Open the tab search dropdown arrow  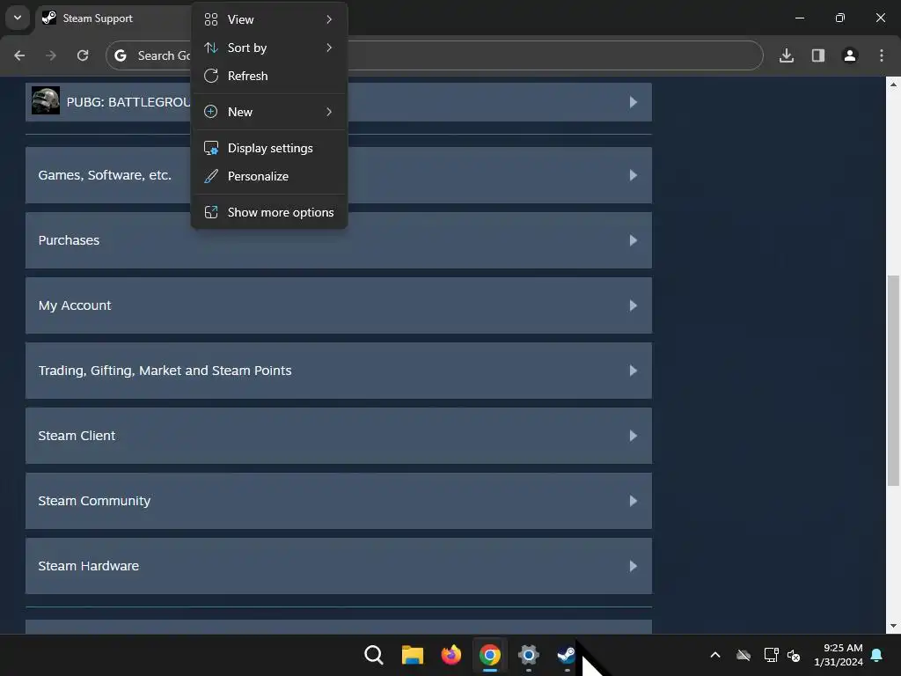18,18
